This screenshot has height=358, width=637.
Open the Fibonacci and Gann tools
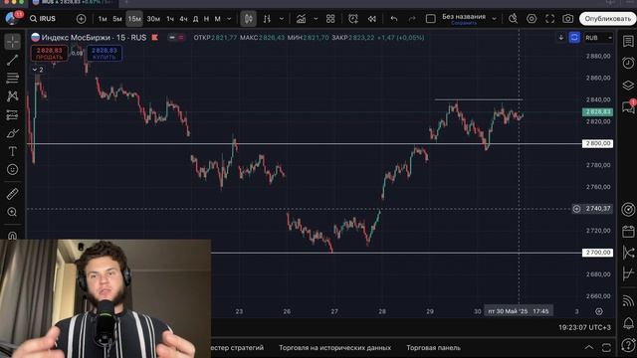13,78
